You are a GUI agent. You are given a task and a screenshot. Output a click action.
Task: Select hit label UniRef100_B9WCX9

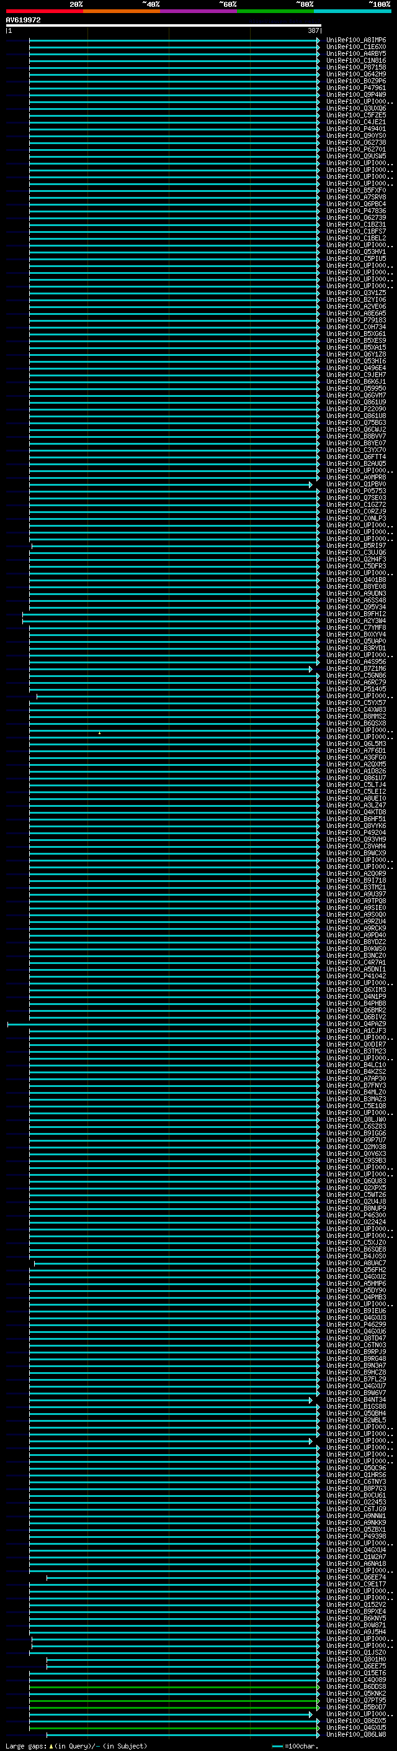click(355, 853)
